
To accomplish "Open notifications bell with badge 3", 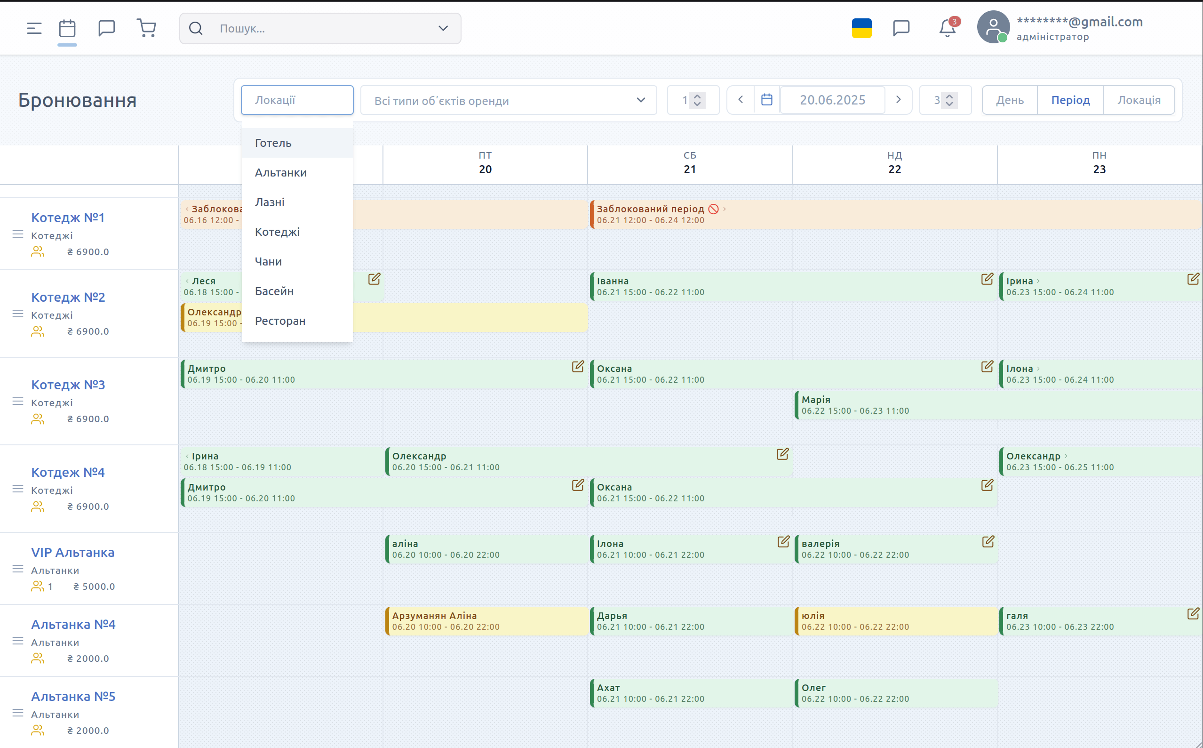I will pos(948,28).
